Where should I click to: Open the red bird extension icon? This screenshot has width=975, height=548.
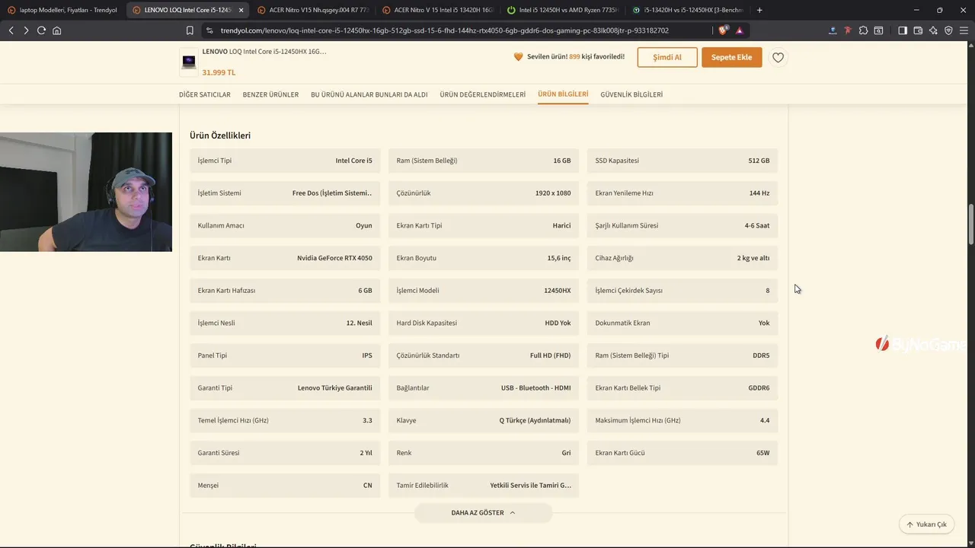[847, 30]
